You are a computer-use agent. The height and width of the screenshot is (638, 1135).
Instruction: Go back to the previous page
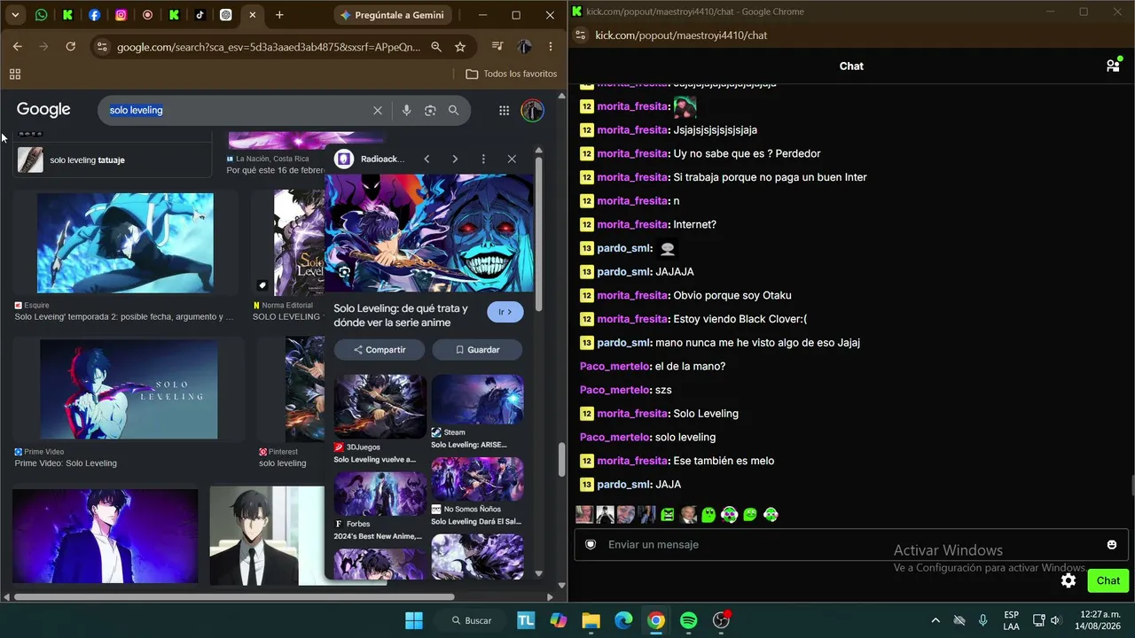(18, 47)
